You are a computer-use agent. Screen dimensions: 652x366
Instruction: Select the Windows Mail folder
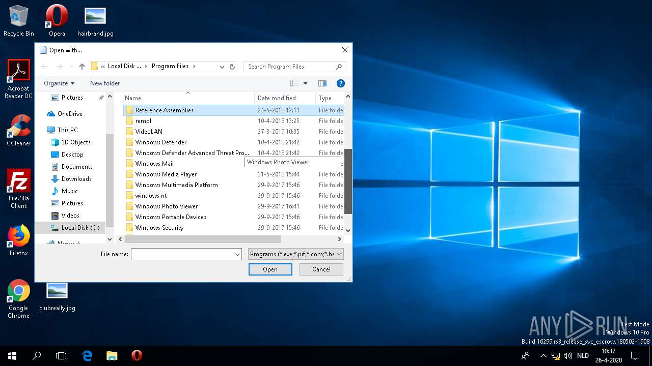point(233,164)
